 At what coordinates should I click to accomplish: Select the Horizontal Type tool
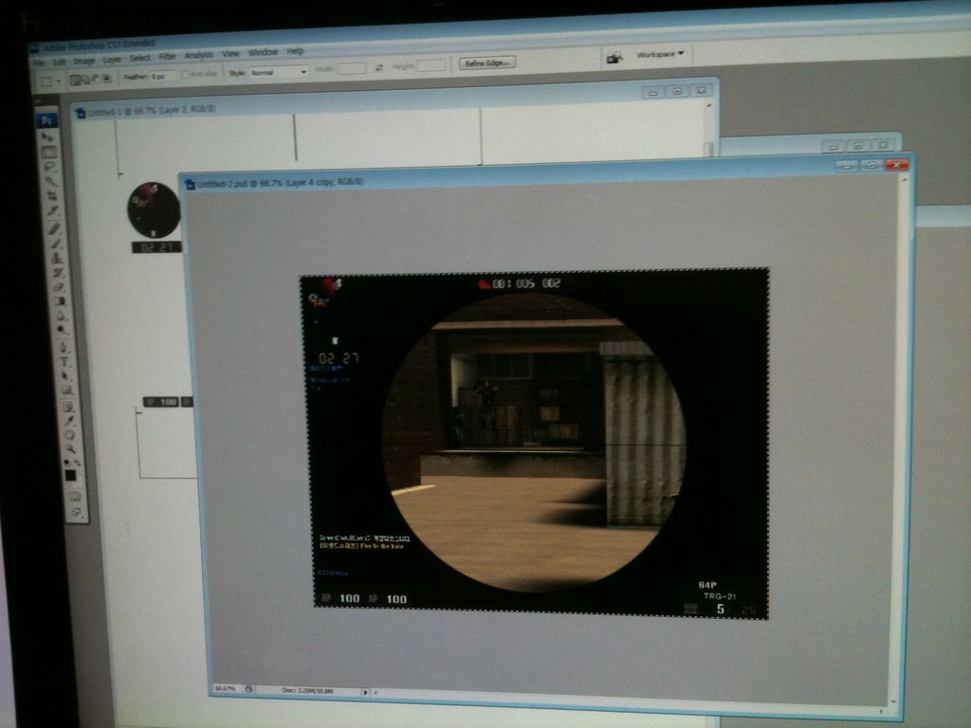pyautogui.click(x=64, y=362)
